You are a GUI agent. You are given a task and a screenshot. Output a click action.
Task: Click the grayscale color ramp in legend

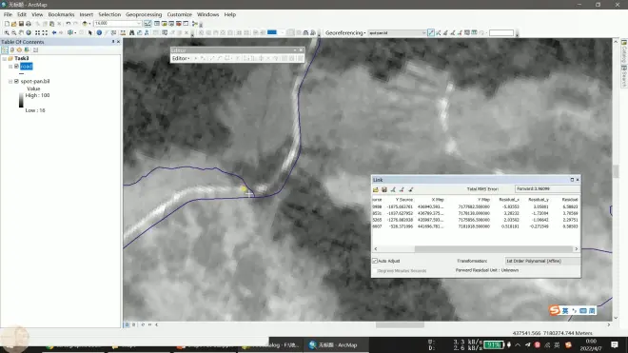tap(21, 100)
